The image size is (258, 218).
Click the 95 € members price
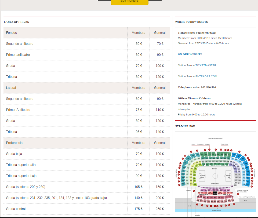139,132
